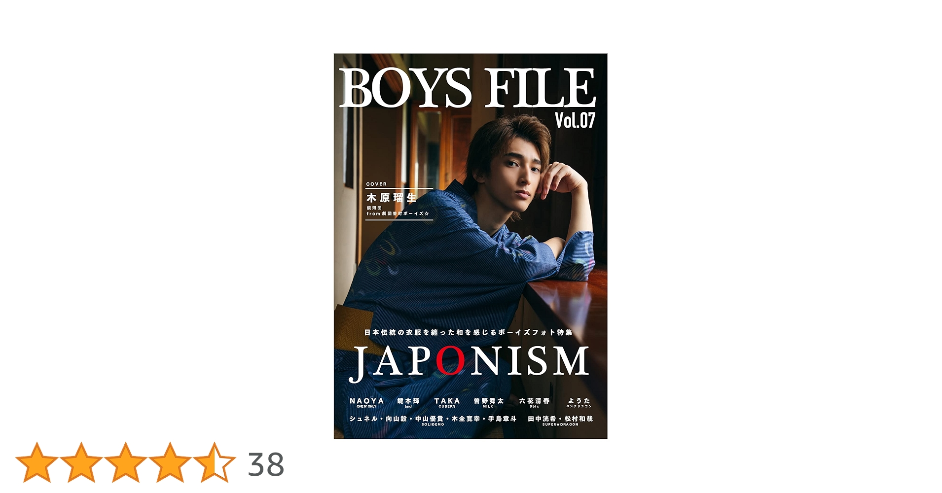Click the first rating star

pyautogui.click(x=37, y=462)
